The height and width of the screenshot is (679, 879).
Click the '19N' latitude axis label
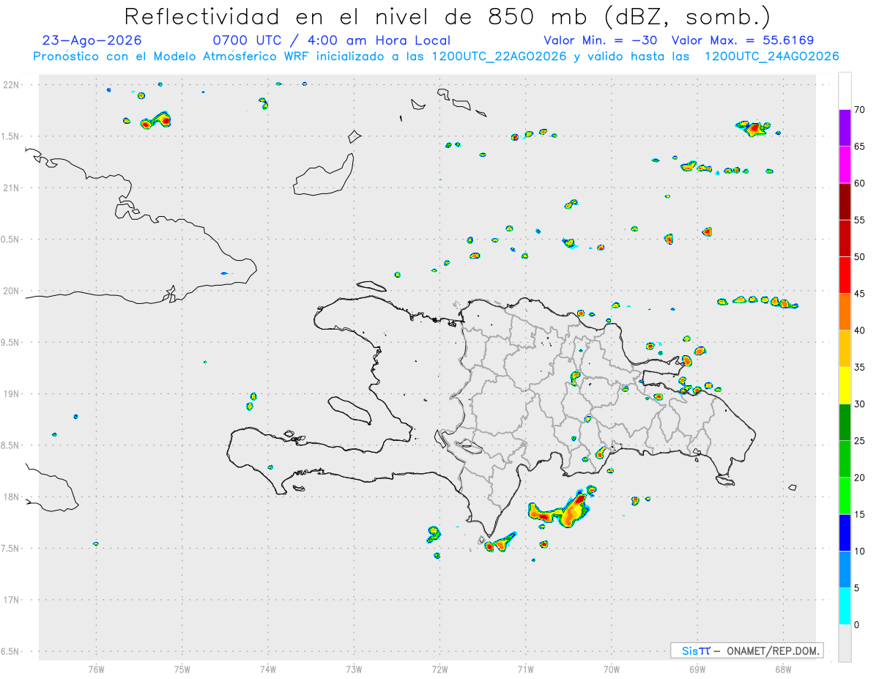(11, 394)
